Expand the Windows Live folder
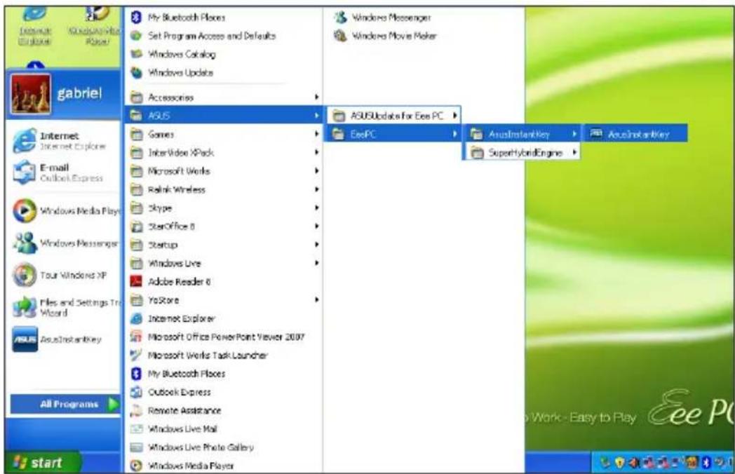 click(x=224, y=263)
